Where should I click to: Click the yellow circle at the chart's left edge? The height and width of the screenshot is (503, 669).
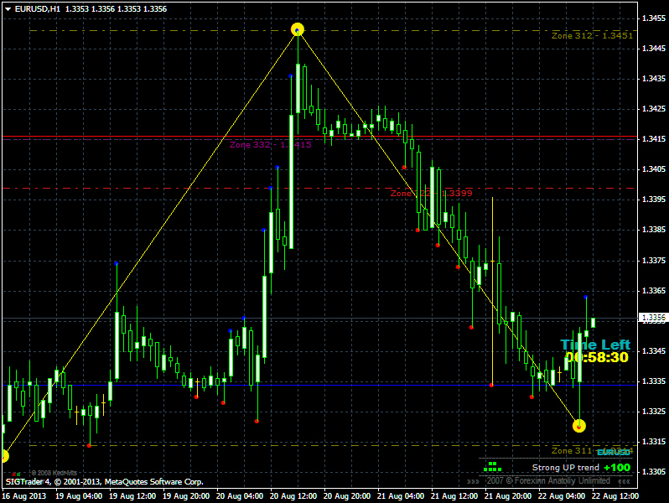[3, 456]
